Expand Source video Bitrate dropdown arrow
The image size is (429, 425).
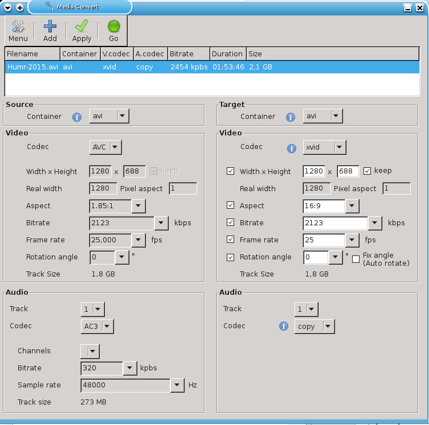point(161,223)
